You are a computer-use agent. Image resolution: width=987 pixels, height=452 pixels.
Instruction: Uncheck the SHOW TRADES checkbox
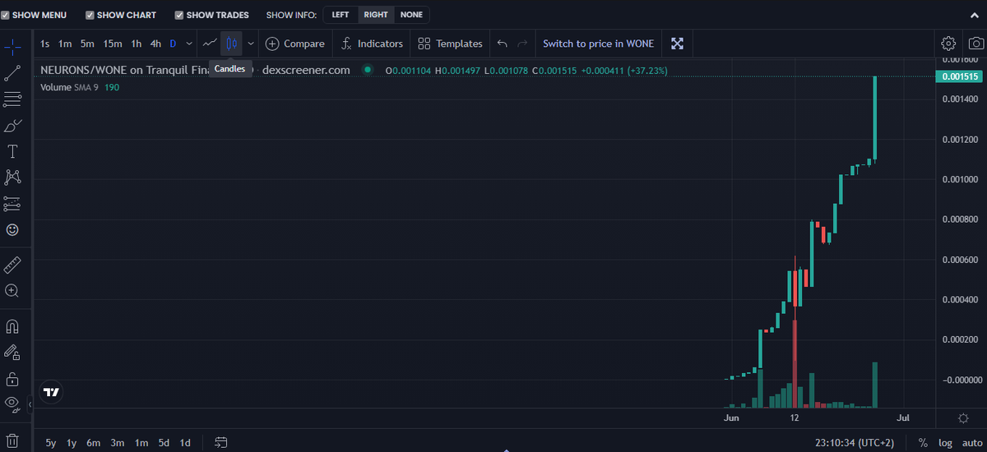179,15
